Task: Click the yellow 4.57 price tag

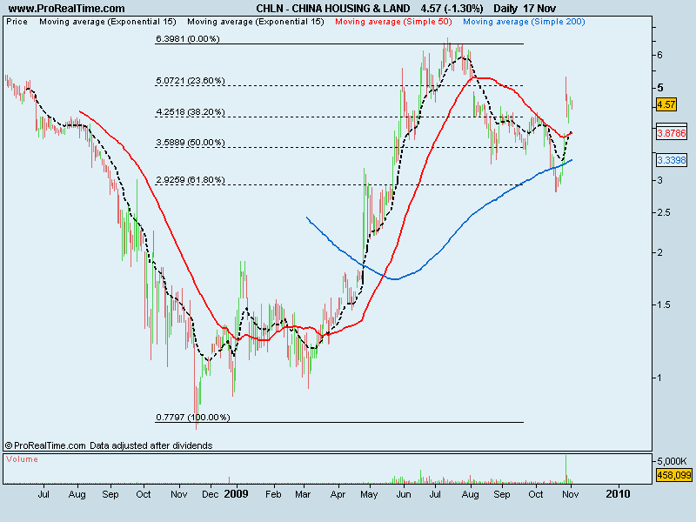Action: point(666,104)
